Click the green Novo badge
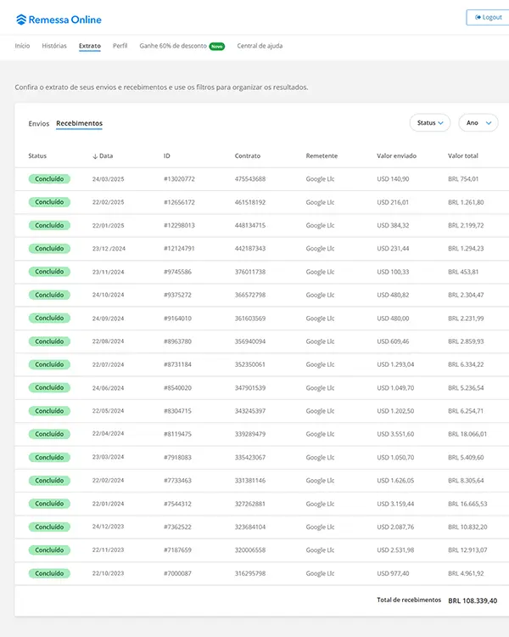 (x=216, y=46)
